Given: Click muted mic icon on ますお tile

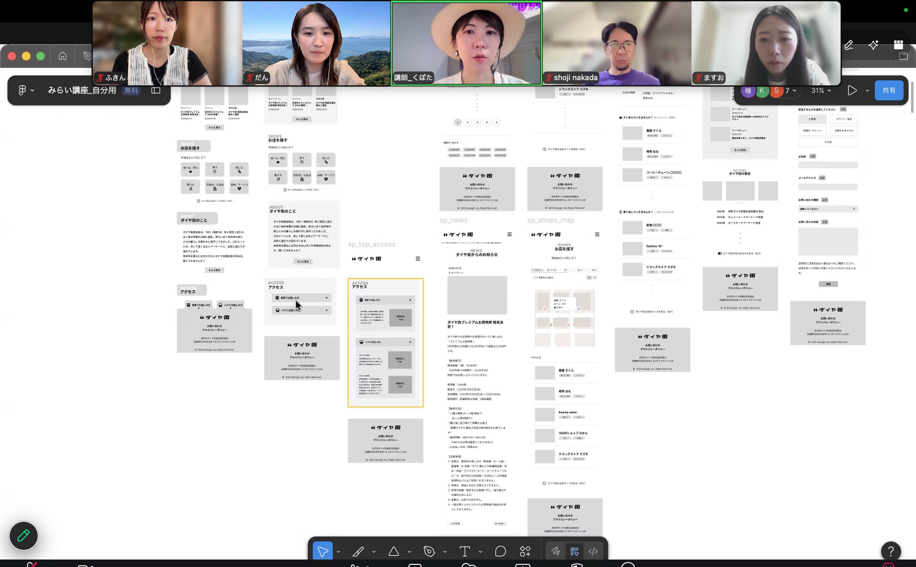Looking at the screenshot, I should click(699, 78).
